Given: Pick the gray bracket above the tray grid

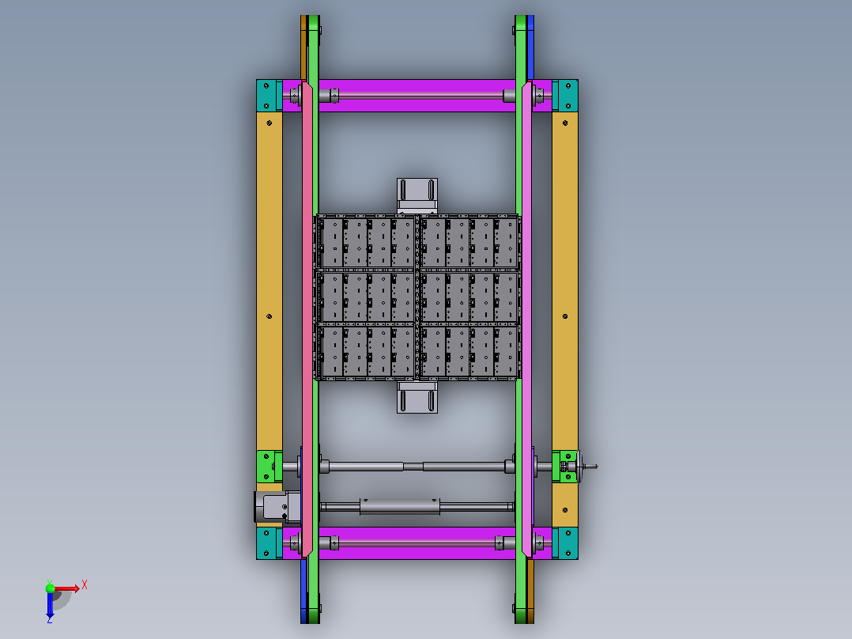Looking at the screenshot, I should [417, 196].
